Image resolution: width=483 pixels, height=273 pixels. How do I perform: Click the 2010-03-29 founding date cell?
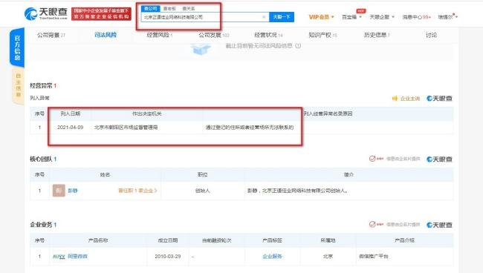tap(168, 257)
